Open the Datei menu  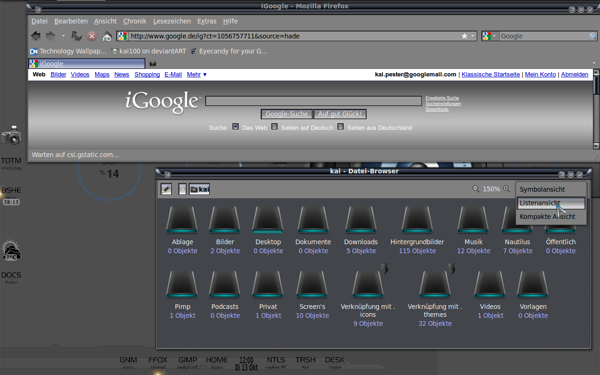pos(39,21)
